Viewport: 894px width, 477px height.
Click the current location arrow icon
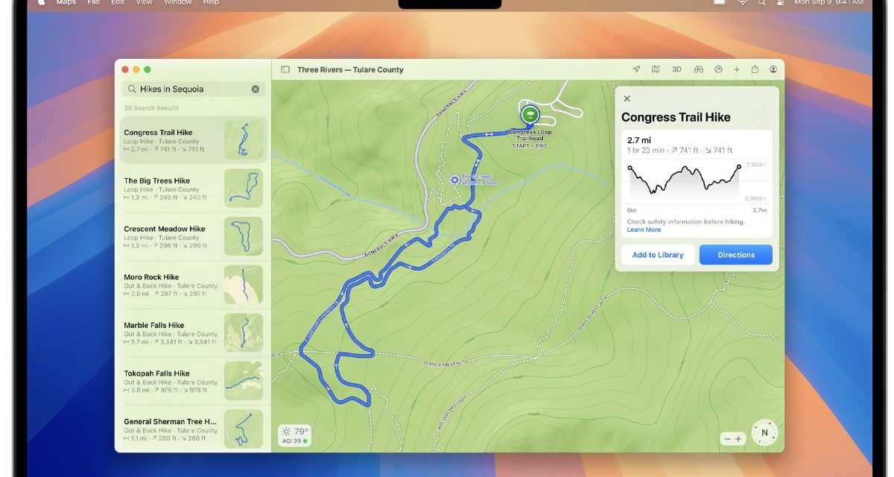tap(636, 69)
